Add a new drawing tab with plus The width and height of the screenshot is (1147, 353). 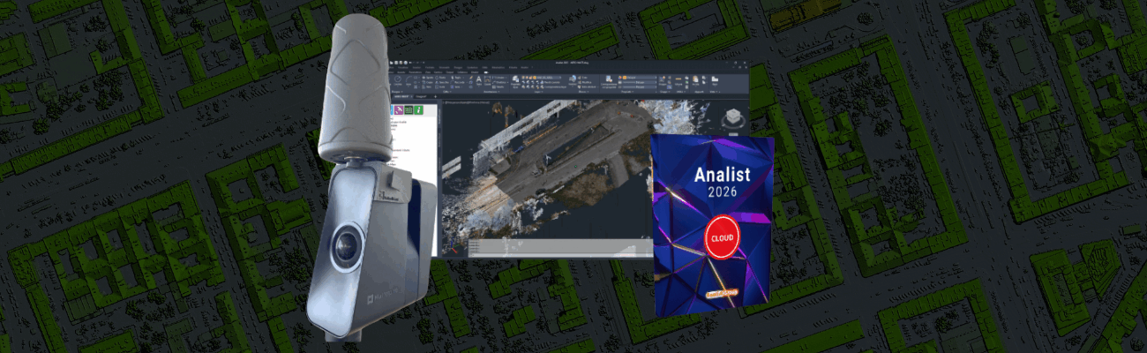(x=435, y=96)
